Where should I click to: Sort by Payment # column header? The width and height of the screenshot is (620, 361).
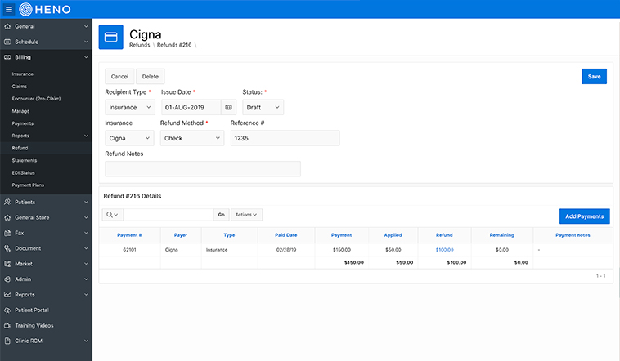coord(129,235)
